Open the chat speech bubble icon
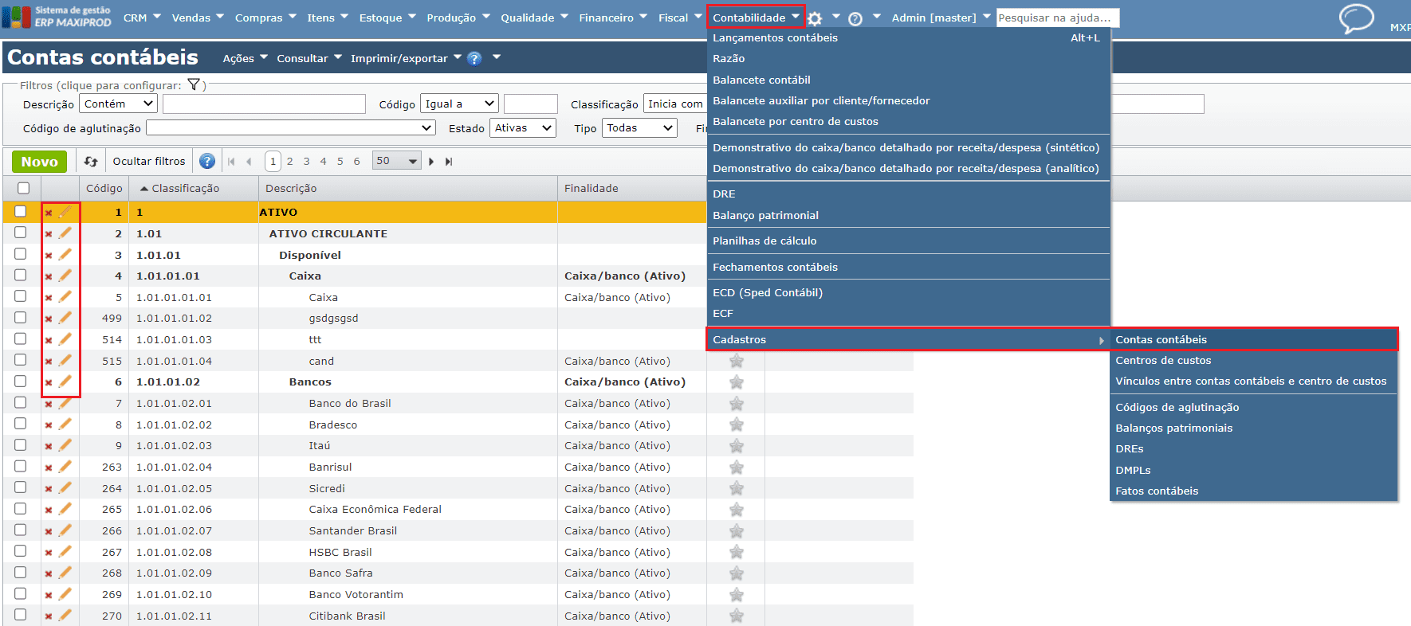Screen dimensions: 1411x626 point(1355,18)
